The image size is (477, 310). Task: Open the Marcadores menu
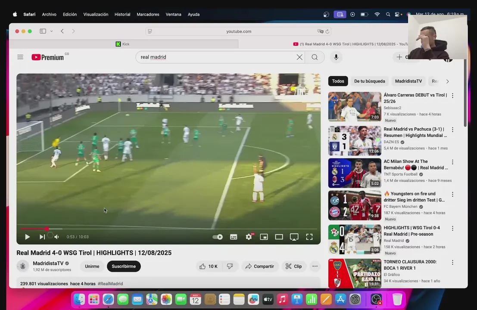coord(148,14)
